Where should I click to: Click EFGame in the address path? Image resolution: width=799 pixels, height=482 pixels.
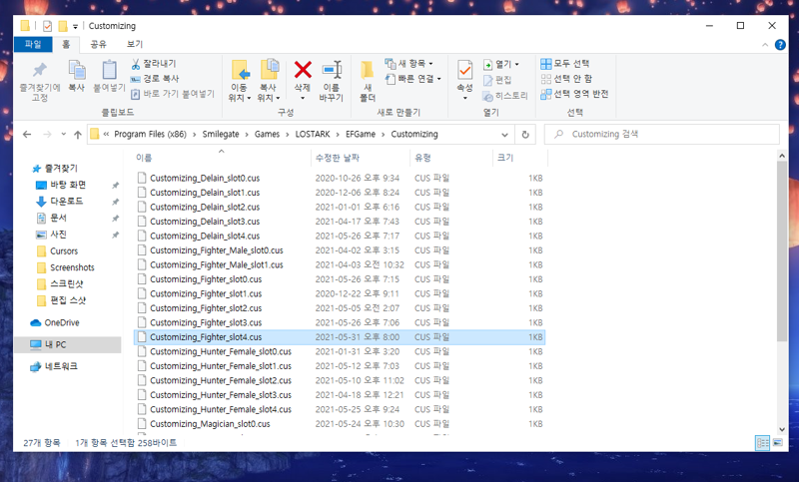[x=361, y=135]
